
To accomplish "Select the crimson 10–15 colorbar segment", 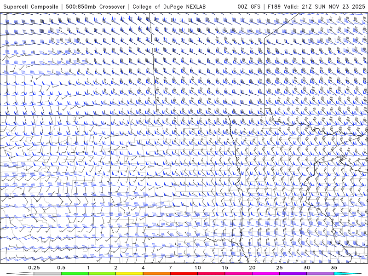I will pyautogui.click(x=211, y=274).
